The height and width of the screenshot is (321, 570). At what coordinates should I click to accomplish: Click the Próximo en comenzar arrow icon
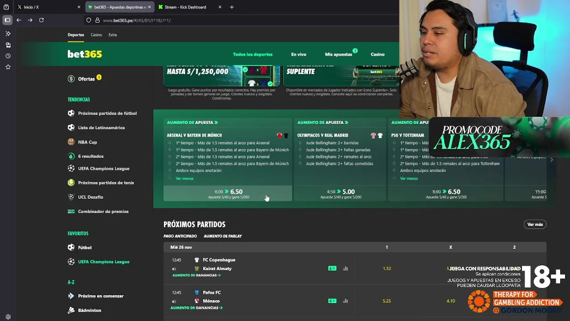tap(71, 296)
